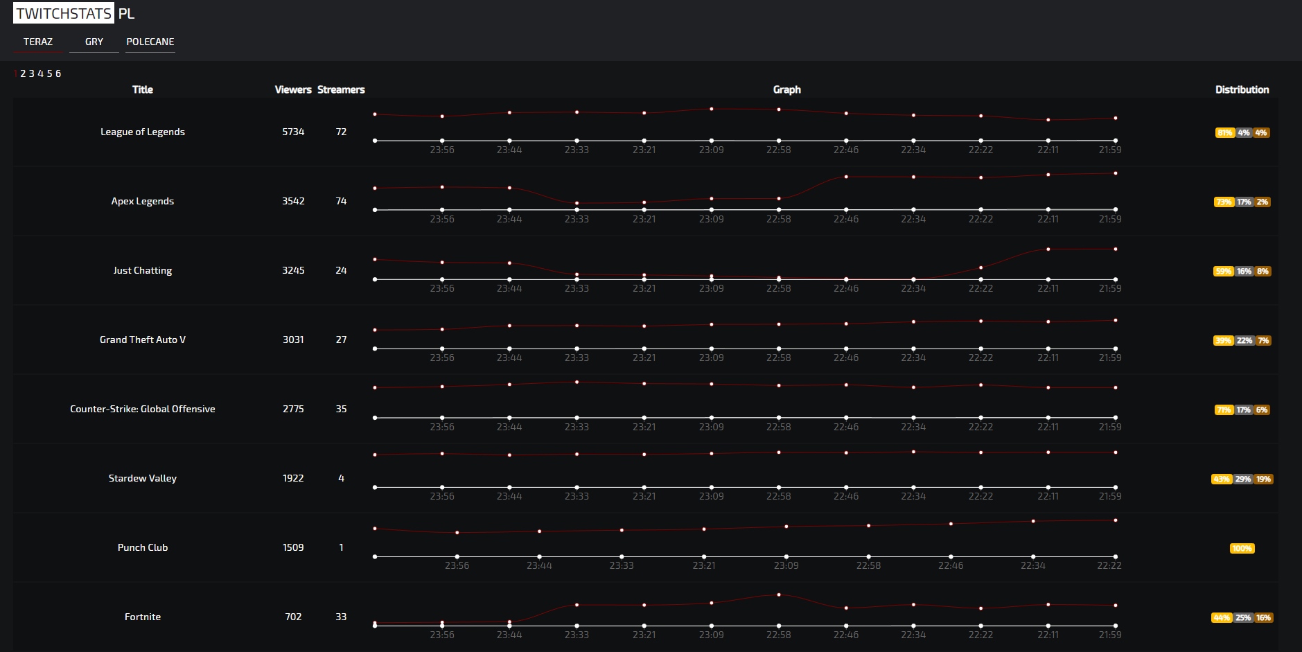Viewport: 1302px width, 652px height.
Task: Open the League of Legends title
Action: (x=143, y=132)
